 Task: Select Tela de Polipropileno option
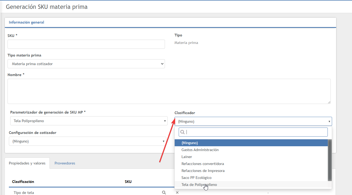251,185
